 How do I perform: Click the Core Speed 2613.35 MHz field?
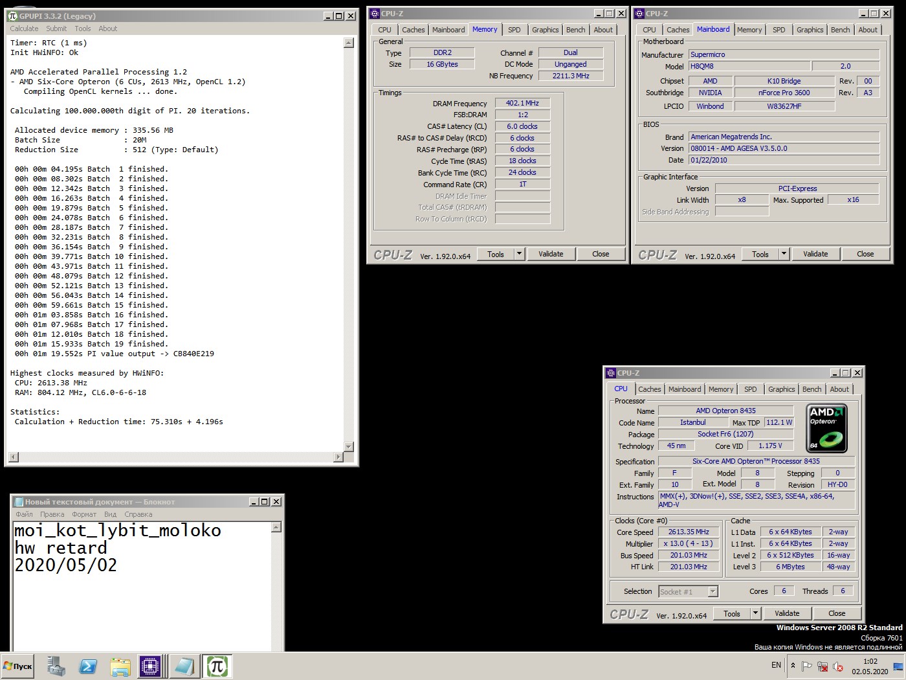[689, 532]
